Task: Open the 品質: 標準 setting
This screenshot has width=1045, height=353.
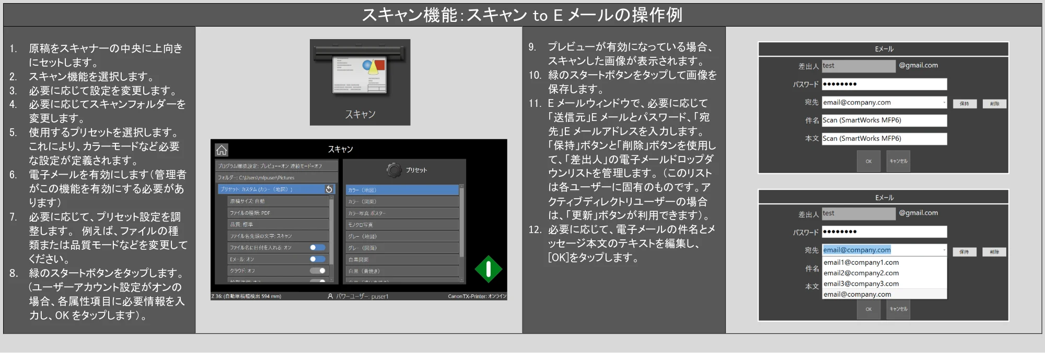Action: (x=278, y=224)
